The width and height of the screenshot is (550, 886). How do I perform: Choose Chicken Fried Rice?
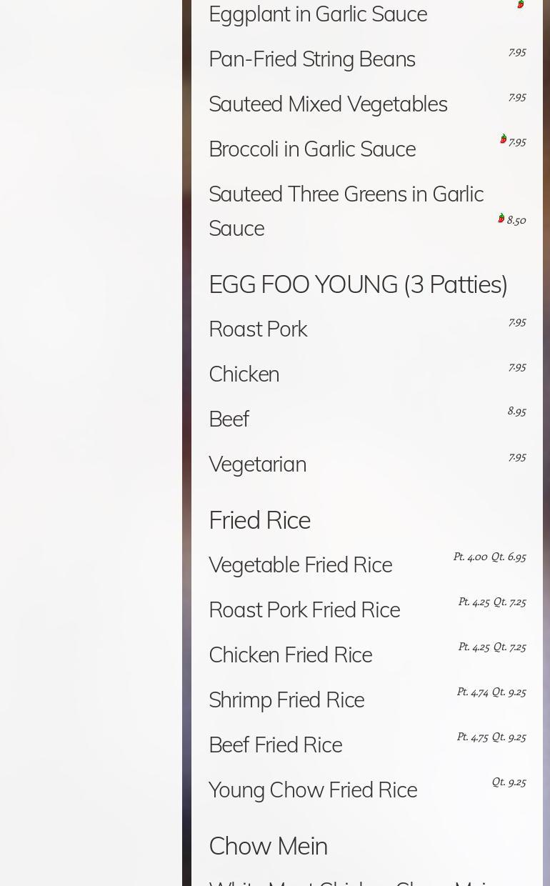coord(290,655)
